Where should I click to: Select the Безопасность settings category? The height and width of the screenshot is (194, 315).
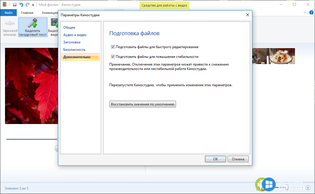coord(74,50)
